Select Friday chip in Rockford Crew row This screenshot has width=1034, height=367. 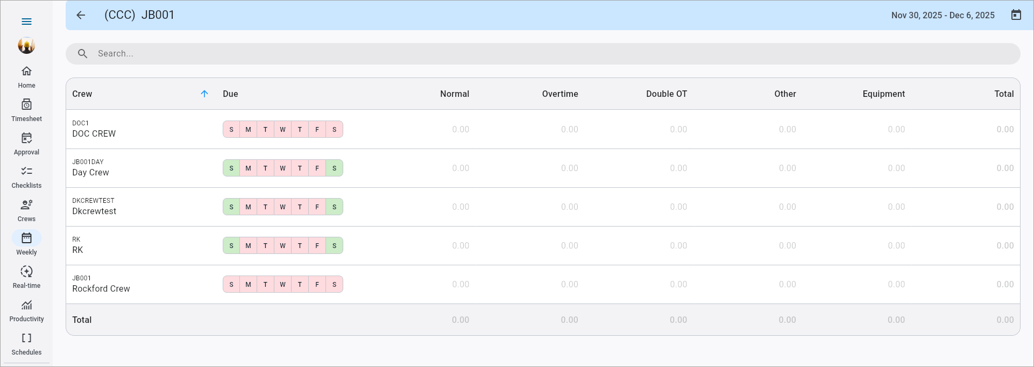(x=317, y=284)
